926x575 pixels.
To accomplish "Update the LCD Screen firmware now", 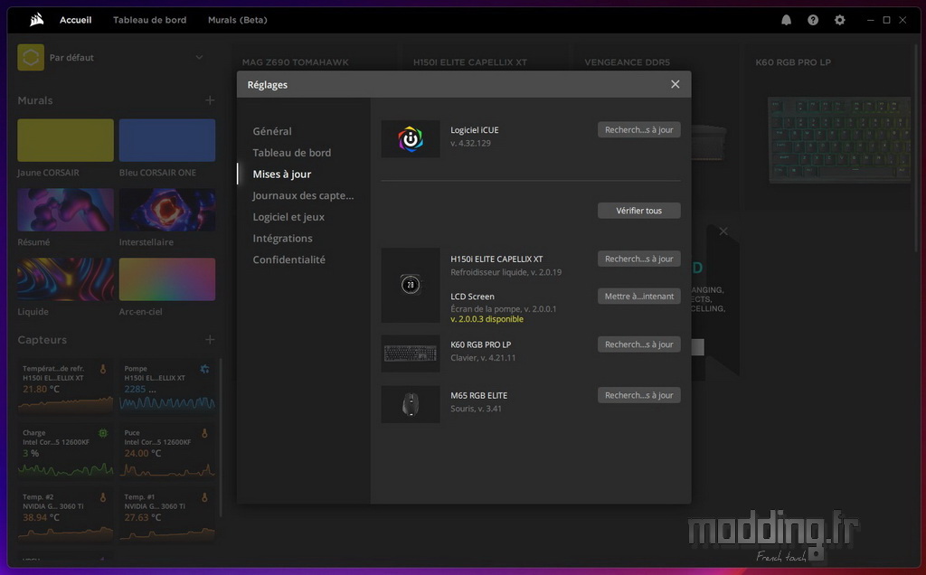I will coord(639,297).
